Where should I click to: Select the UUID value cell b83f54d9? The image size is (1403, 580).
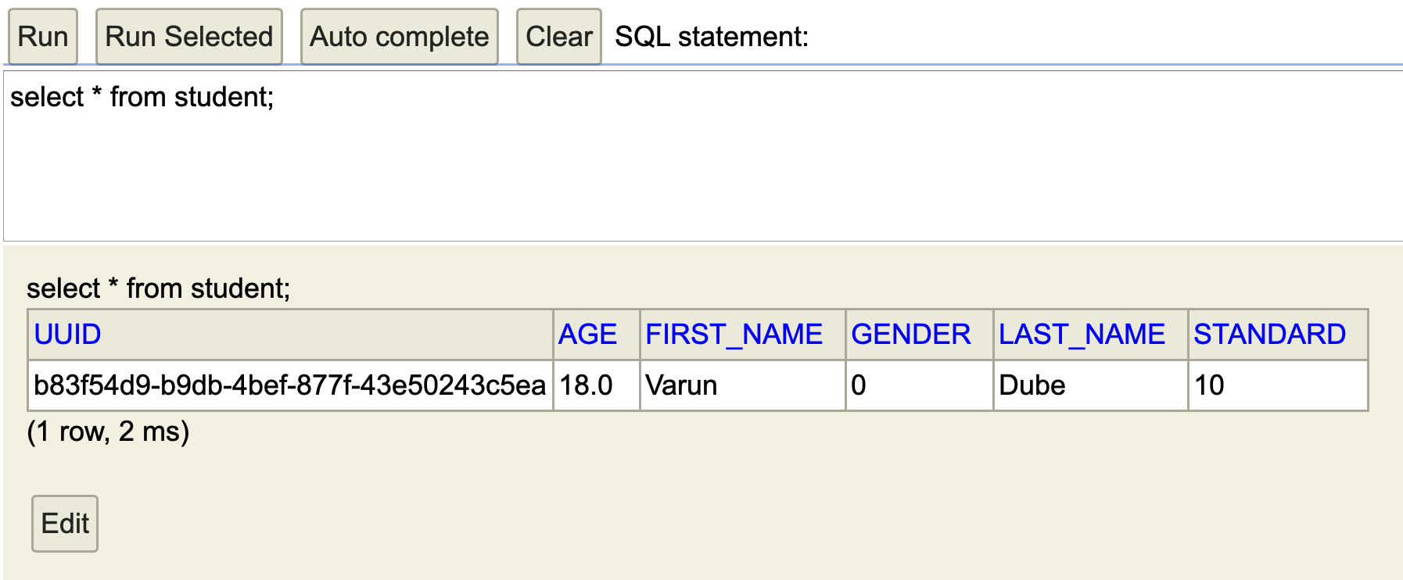tap(290, 385)
